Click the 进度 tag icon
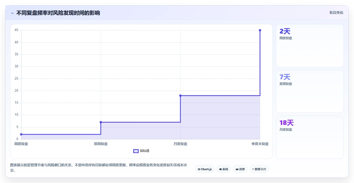Screen dimensions: 354x183 237,169
